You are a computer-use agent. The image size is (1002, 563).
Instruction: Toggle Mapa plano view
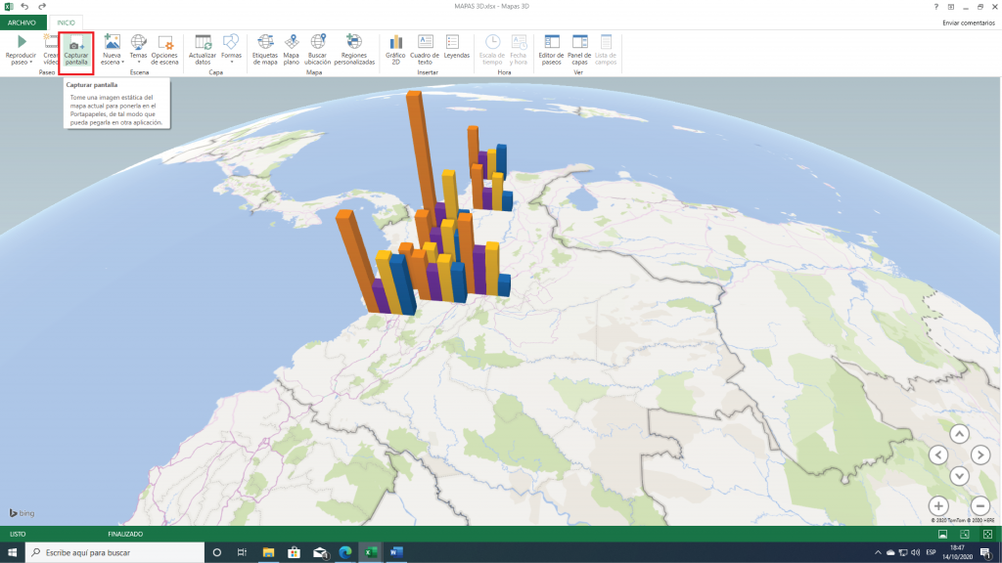tap(292, 50)
